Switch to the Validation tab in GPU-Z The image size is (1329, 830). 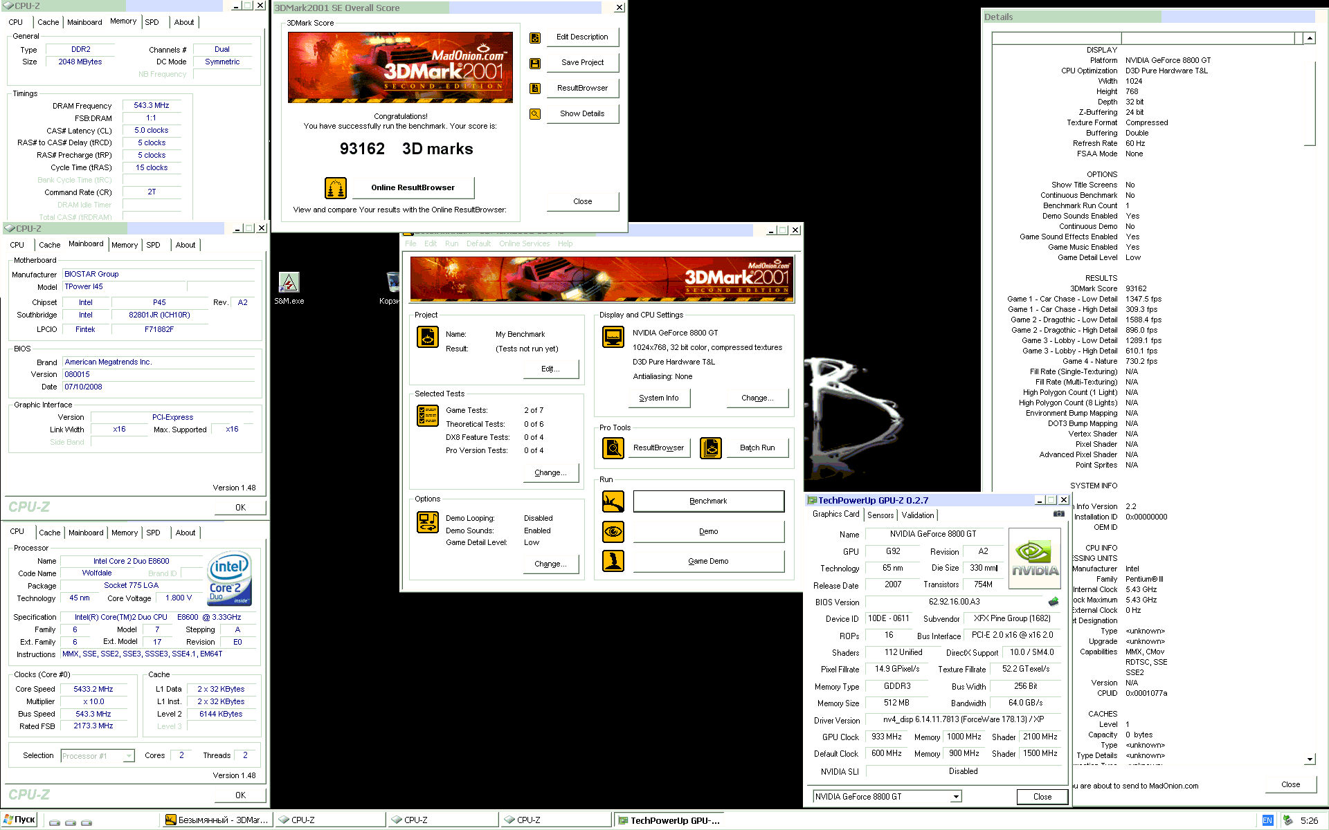[x=918, y=515]
